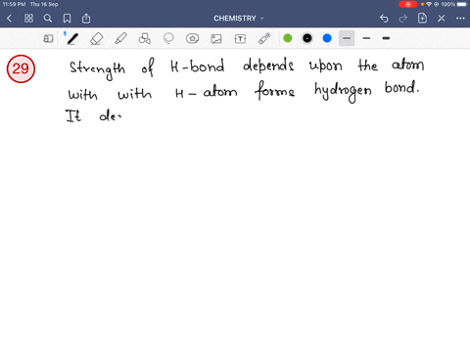Viewport: 470px width, 352px height.
Task: Select the Image insert tool
Action: coord(216,39)
